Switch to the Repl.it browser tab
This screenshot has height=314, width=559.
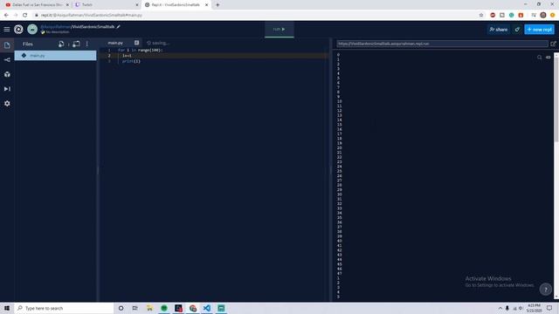(176, 5)
